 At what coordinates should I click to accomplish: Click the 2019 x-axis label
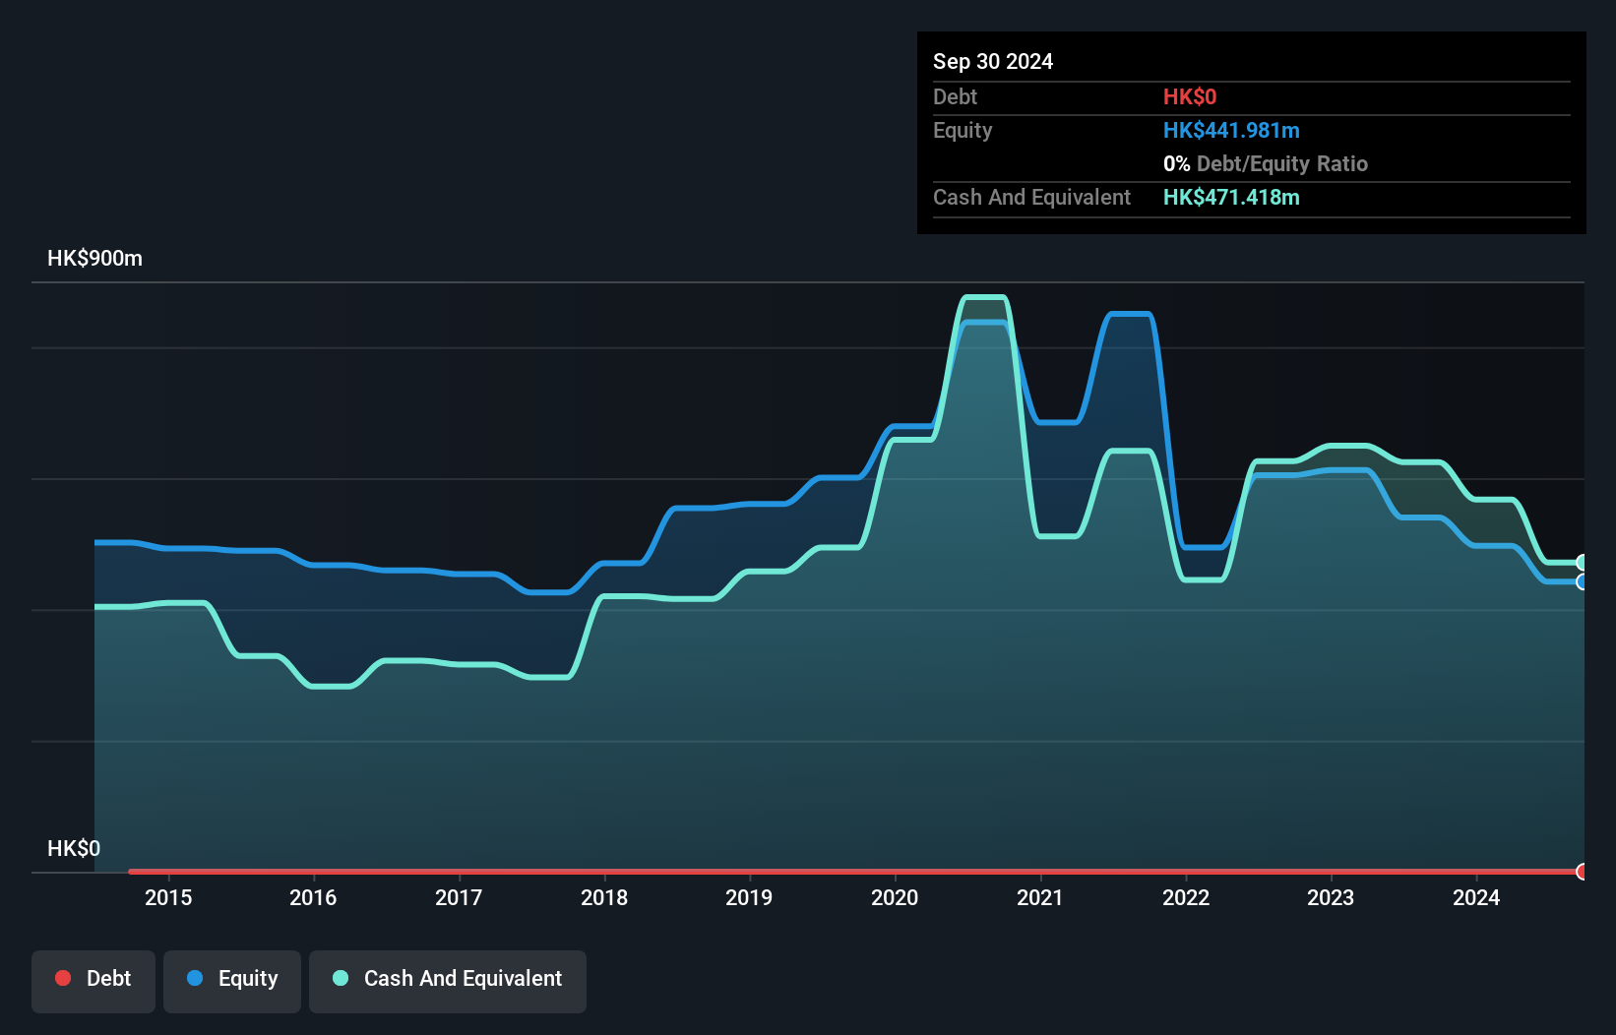pos(749,897)
